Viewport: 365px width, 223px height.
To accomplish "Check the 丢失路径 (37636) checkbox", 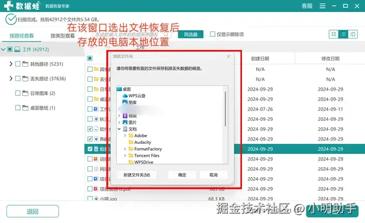I will pos(18,78).
